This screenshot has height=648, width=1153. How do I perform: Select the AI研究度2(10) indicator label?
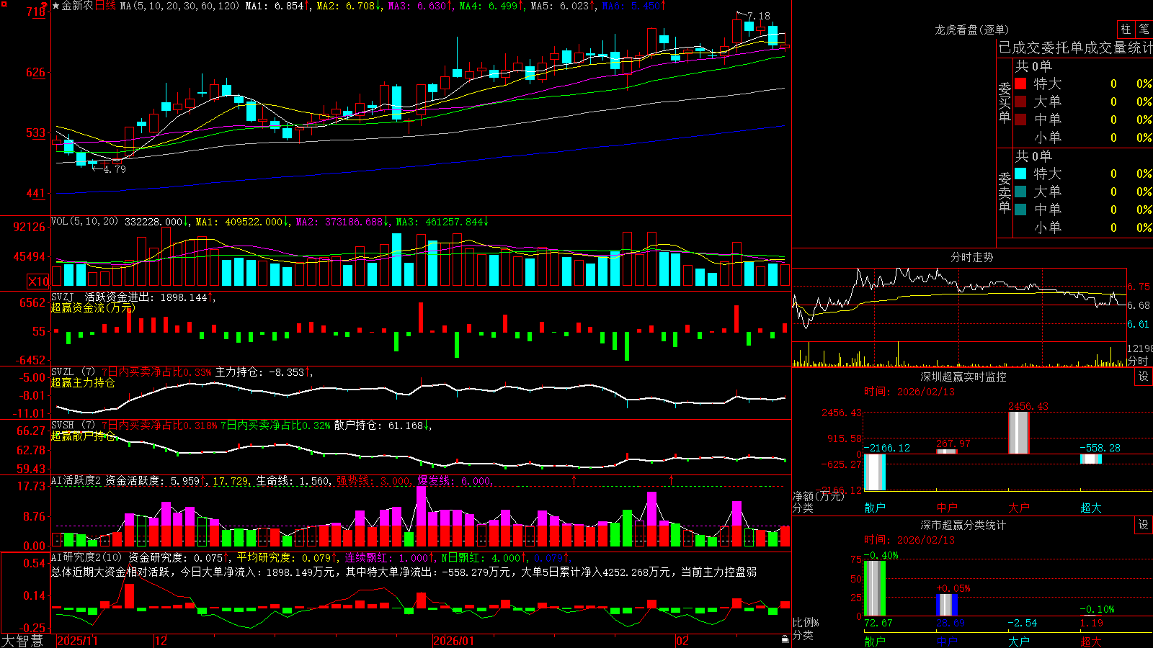pyautogui.click(x=86, y=557)
